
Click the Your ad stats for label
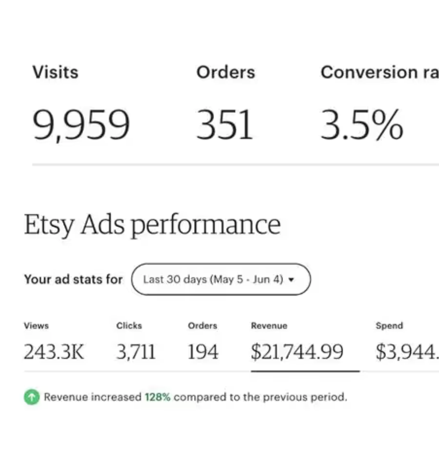coord(73,279)
